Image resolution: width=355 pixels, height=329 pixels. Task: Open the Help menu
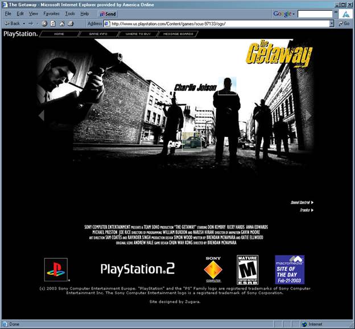point(84,14)
